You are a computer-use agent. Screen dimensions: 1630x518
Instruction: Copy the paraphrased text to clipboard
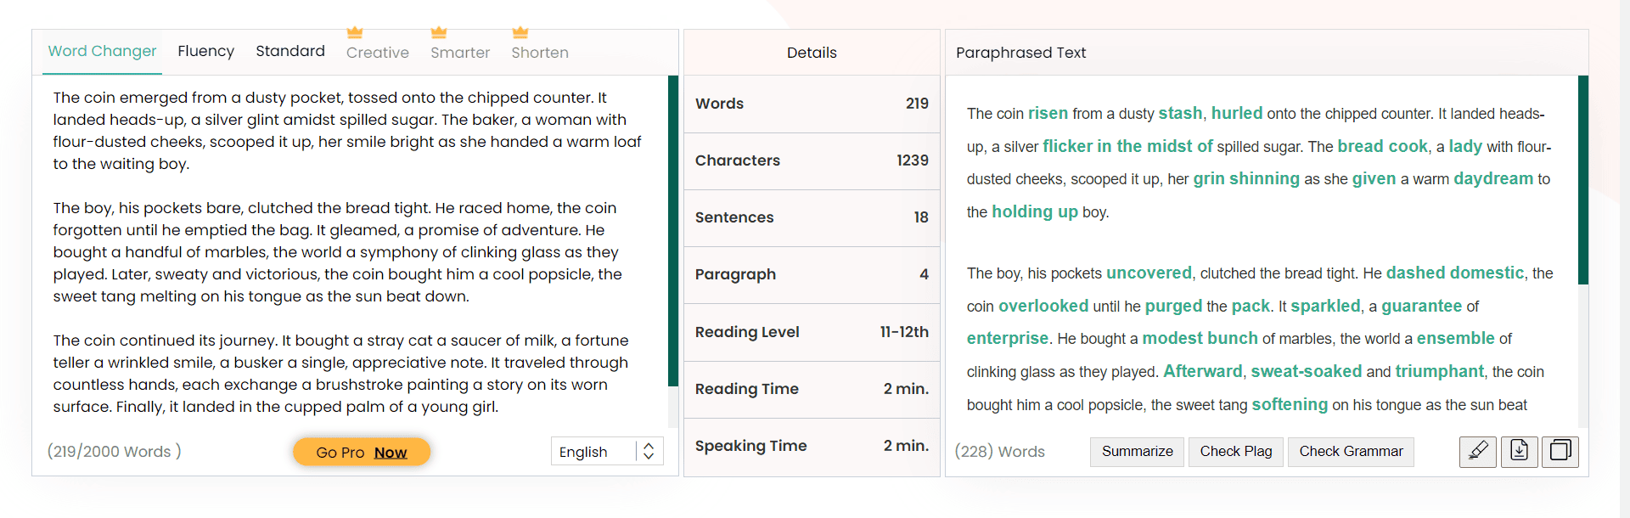tap(1560, 451)
